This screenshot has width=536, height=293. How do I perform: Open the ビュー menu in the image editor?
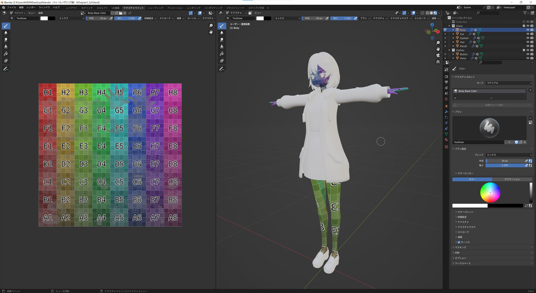(32, 13)
